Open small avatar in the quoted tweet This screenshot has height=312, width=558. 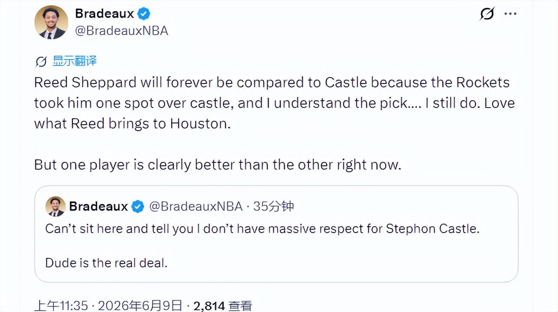[56, 207]
